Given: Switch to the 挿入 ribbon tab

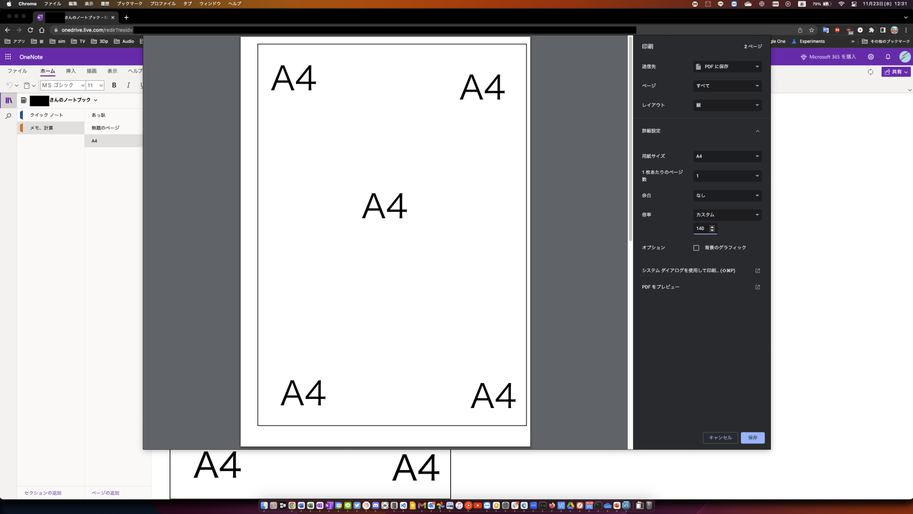Looking at the screenshot, I should click(x=71, y=70).
